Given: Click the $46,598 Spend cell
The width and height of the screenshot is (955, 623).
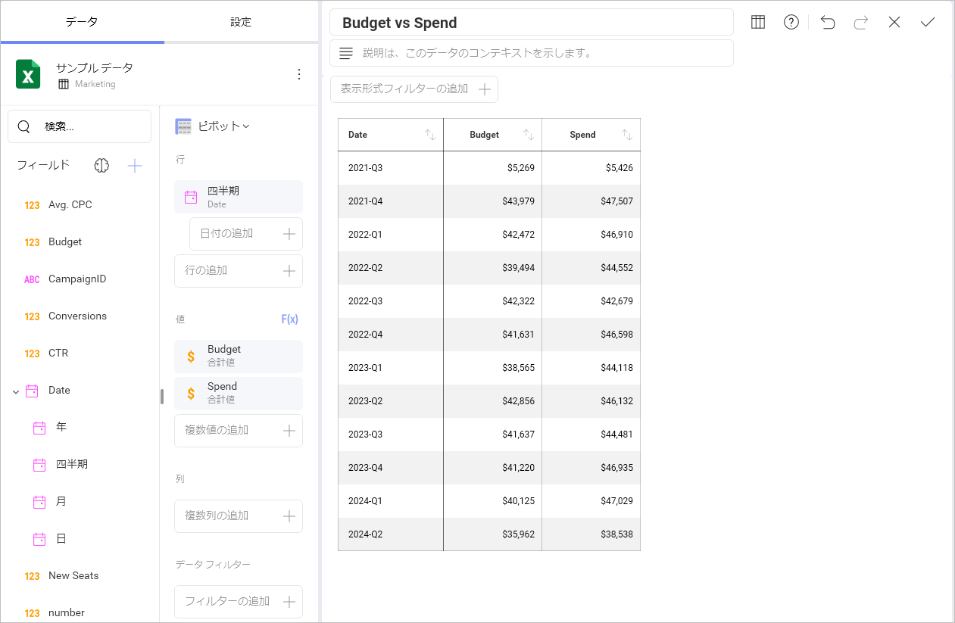Looking at the screenshot, I should tap(591, 335).
